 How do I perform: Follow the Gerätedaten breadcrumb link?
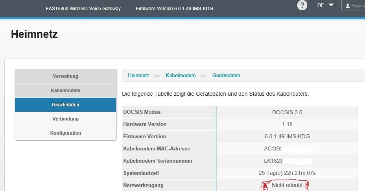pyautogui.click(x=226, y=75)
